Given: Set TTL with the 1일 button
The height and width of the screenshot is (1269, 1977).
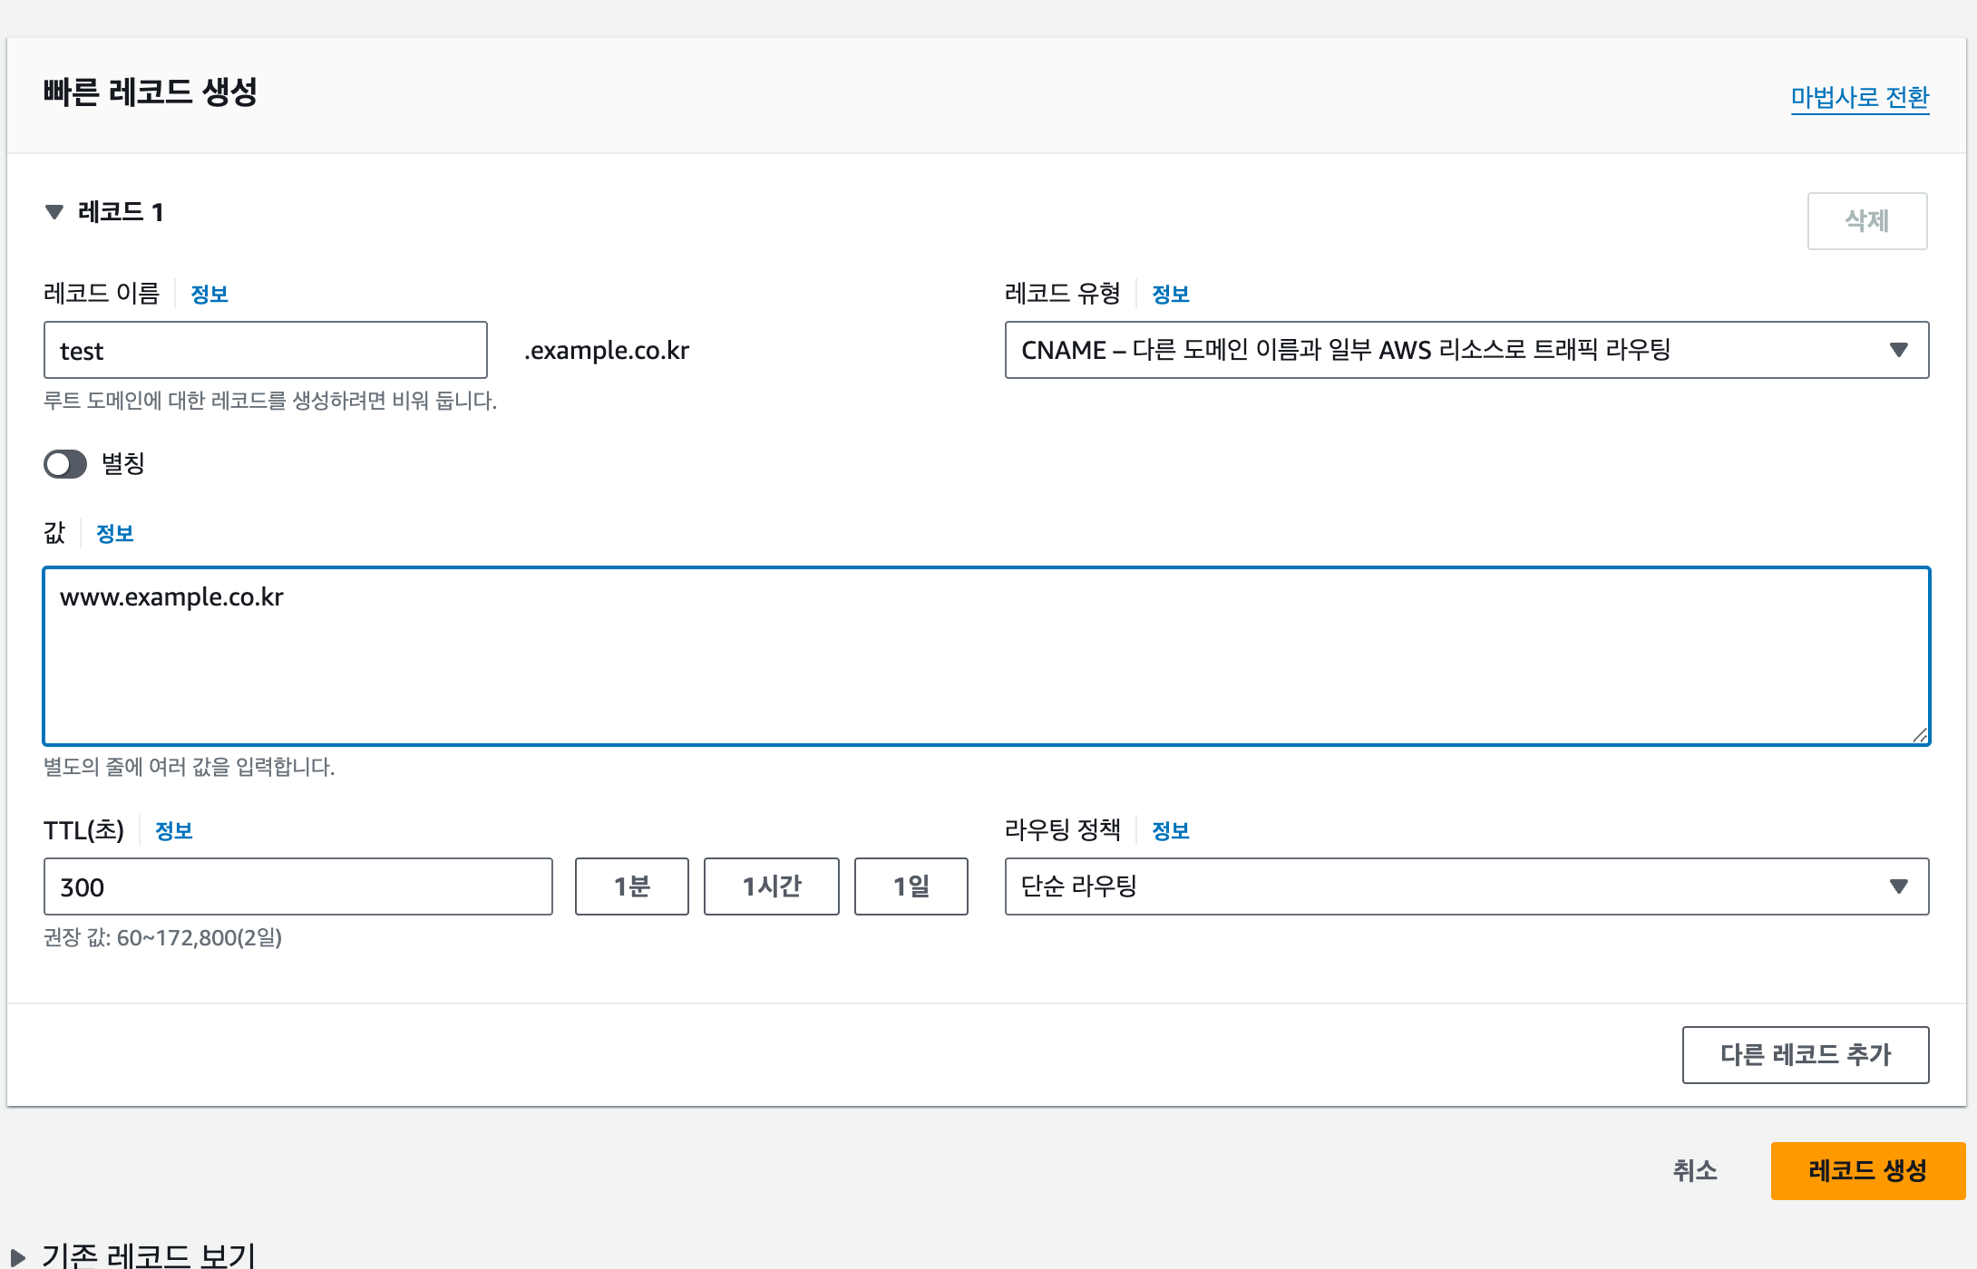Looking at the screenshot, I should (x=911, y=886).
